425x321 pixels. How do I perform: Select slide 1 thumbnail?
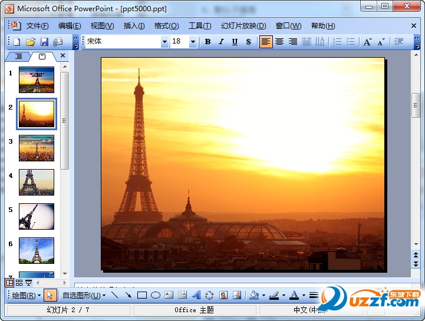tap(37, 80)
